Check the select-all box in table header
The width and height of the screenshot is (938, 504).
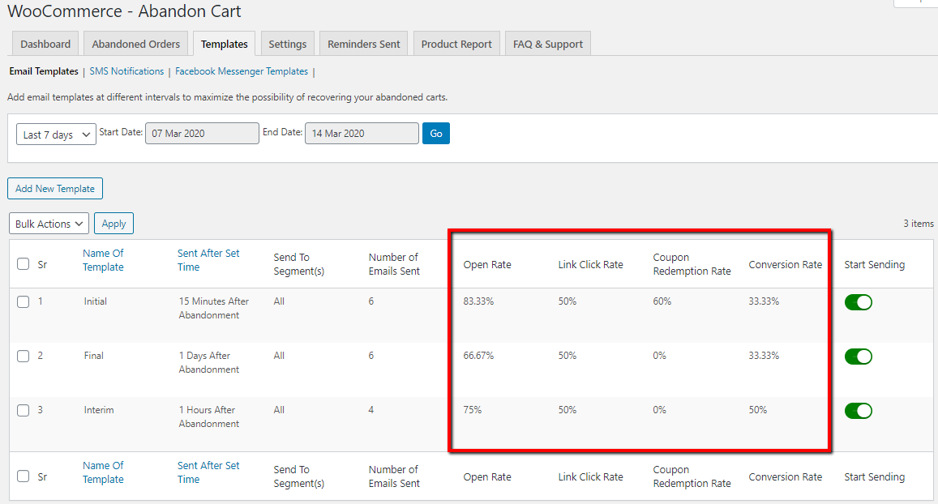click(24, 263)
